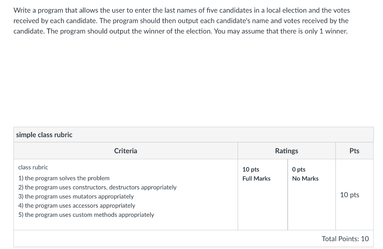Select the Criteria column header
Screen dimensions: 383x249
[x=125, y=151]
